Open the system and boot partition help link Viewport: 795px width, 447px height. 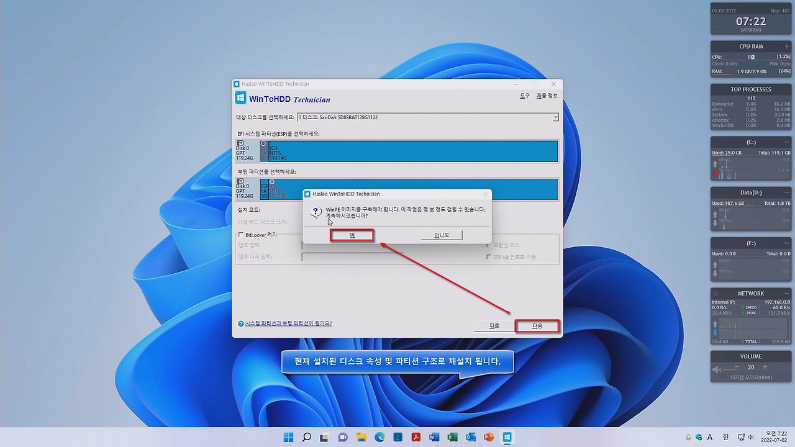(x=288, y=323)
